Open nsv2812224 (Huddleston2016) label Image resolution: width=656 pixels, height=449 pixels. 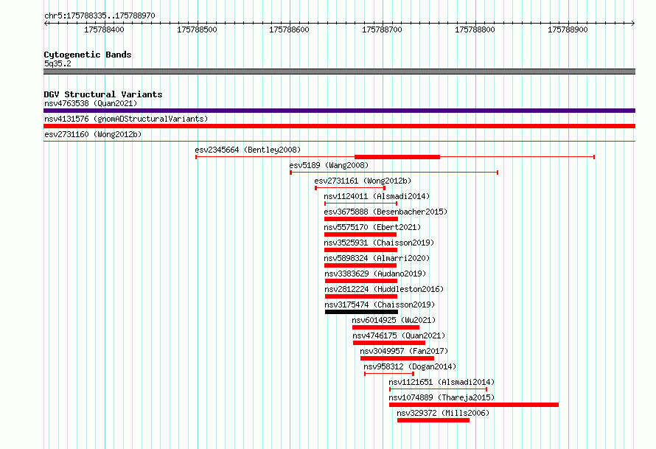[384, 289]
